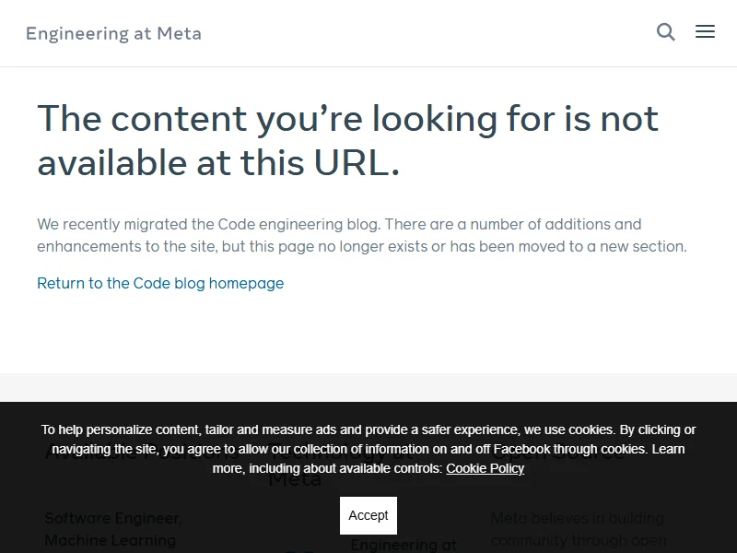Return to the Code blog homepage
The image size is (737, 553).
160,283
